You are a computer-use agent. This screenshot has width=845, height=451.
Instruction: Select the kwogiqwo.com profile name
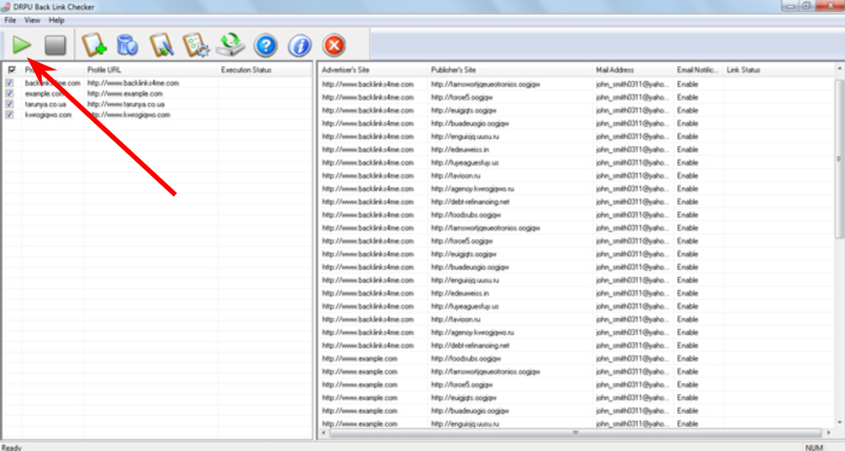[x=48, y=115]
